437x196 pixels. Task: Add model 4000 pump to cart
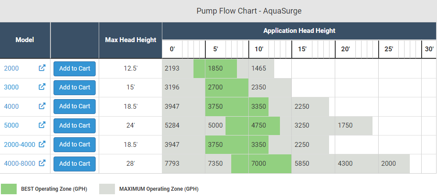tap(75, 107)
